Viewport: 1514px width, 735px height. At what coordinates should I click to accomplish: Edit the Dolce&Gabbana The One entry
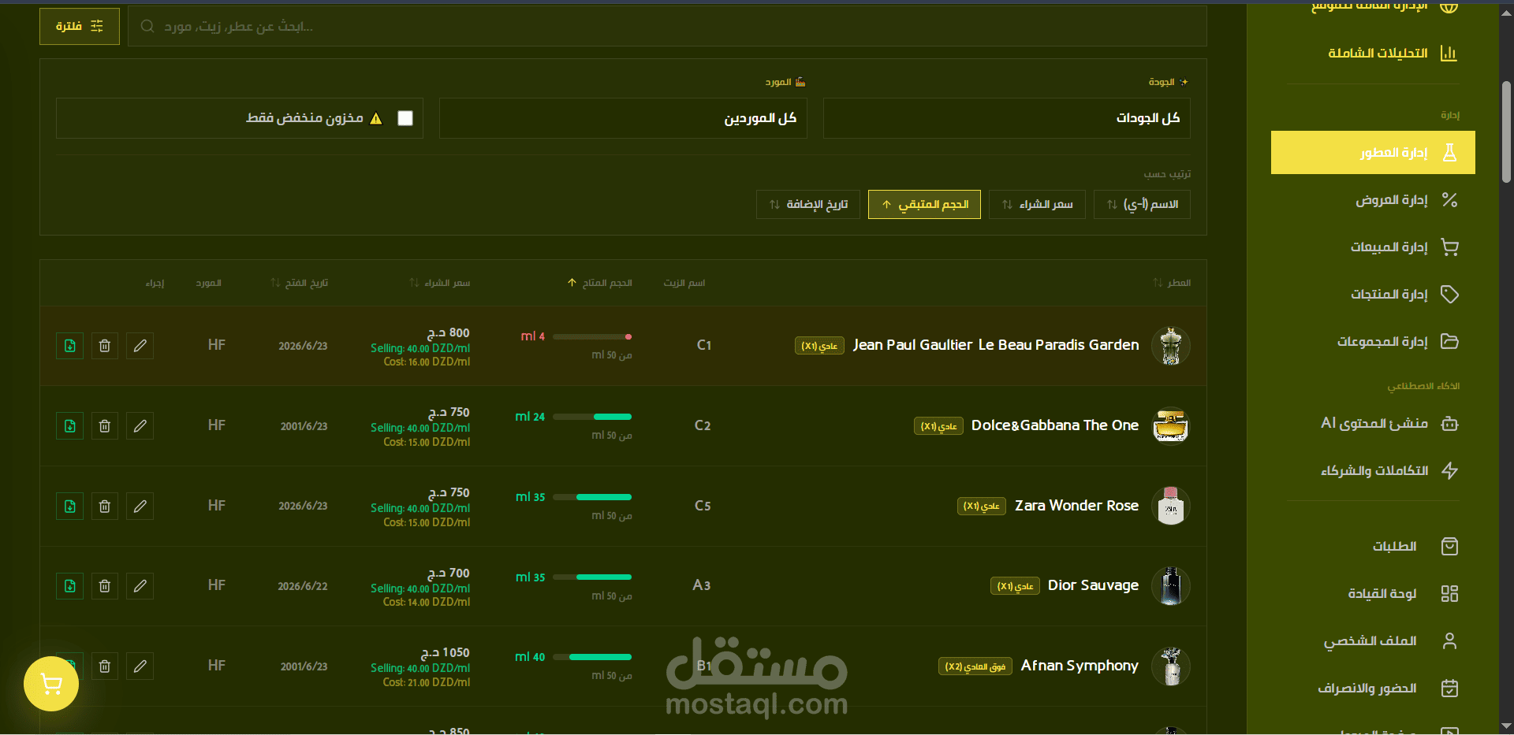click(x=140, y=426)
